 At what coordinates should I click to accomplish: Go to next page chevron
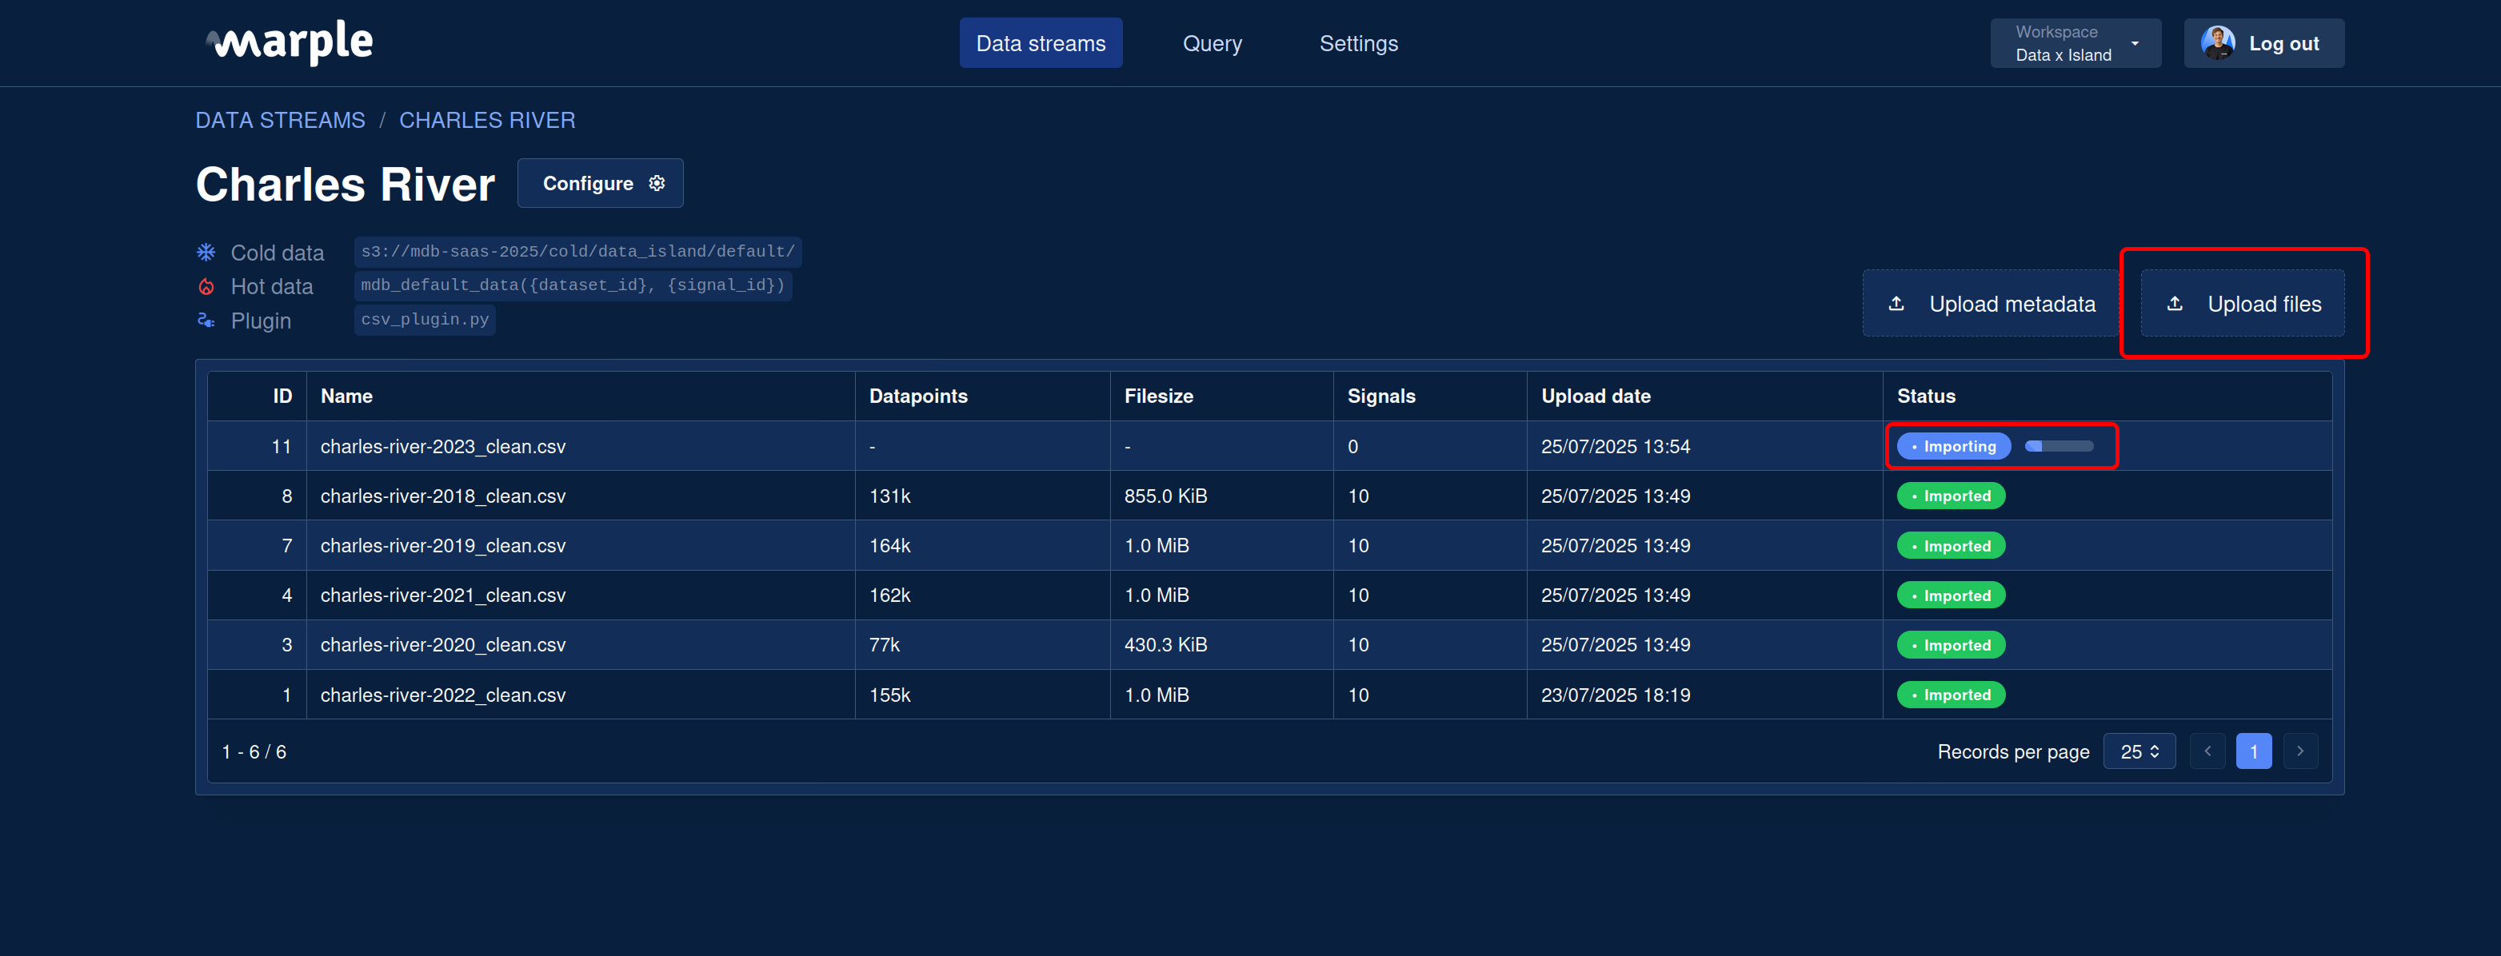tap(2300, 751)
